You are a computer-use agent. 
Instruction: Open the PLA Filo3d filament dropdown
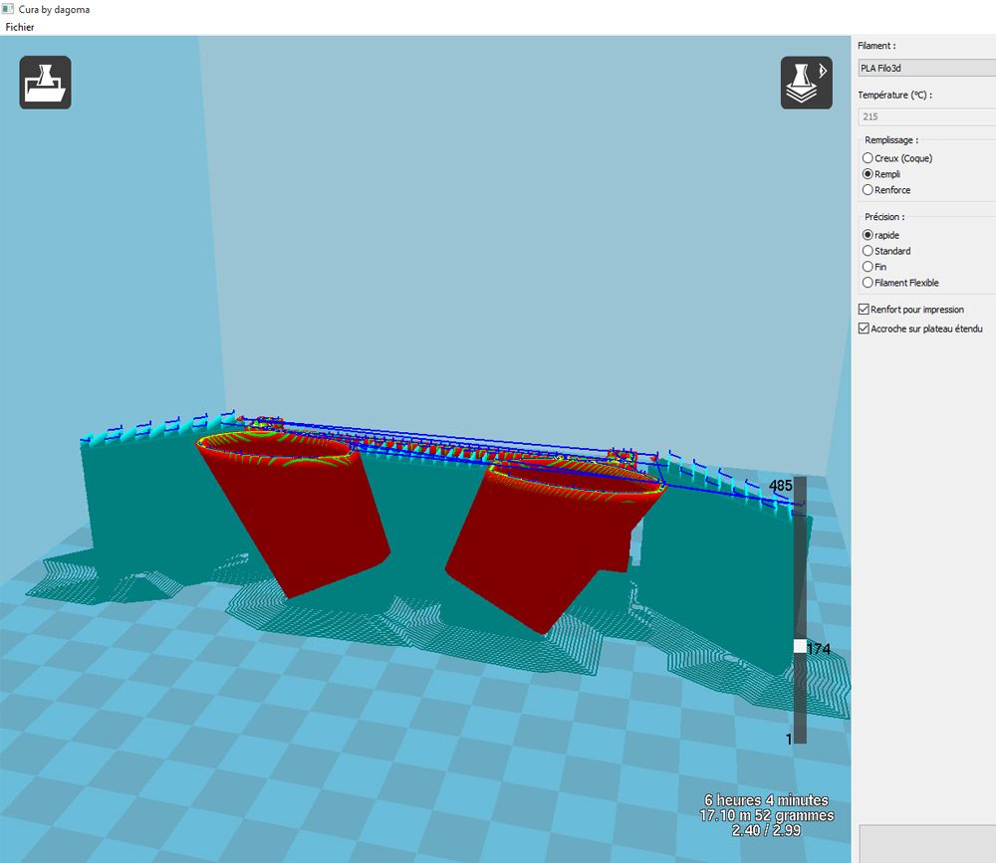click(x=926, y=68)
